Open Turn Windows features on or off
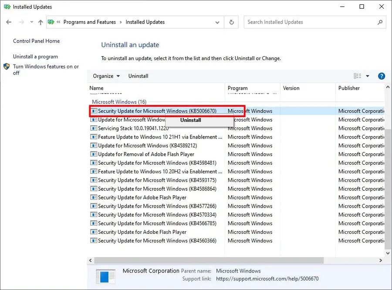 pos(46,70)
